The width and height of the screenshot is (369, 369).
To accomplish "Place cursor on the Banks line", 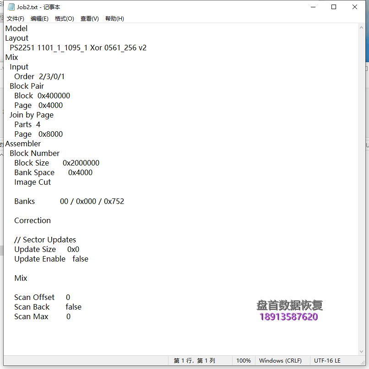I will click(69, 201).
